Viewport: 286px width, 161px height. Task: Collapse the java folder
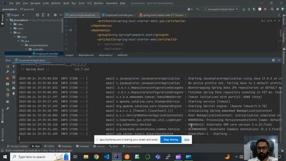pos(18,41)
